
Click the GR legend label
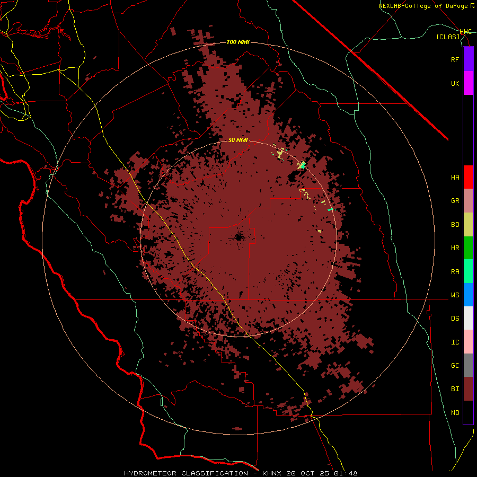coord(455,201)
